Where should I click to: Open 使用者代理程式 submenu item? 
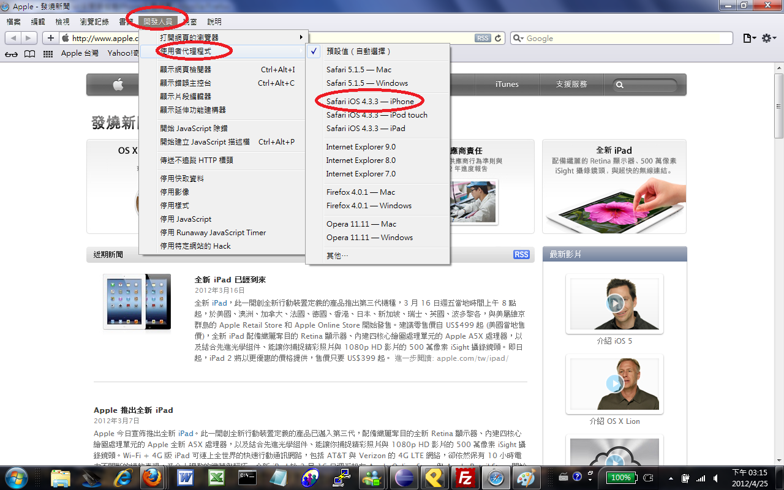click(x=222, y=51)
